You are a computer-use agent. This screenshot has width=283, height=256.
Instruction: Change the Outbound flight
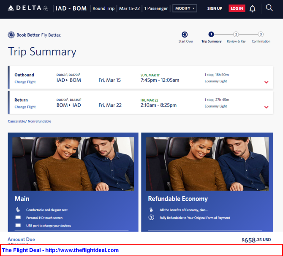coord(25,82)
